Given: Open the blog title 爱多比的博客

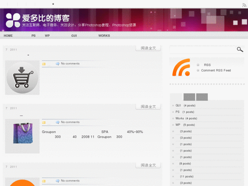Looking at the screenshot, I should [x=46, y=18].
